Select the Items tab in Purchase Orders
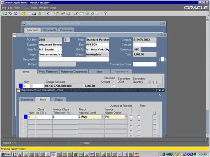210x157 pixels. pyautogui.click(x=26, y=72)
